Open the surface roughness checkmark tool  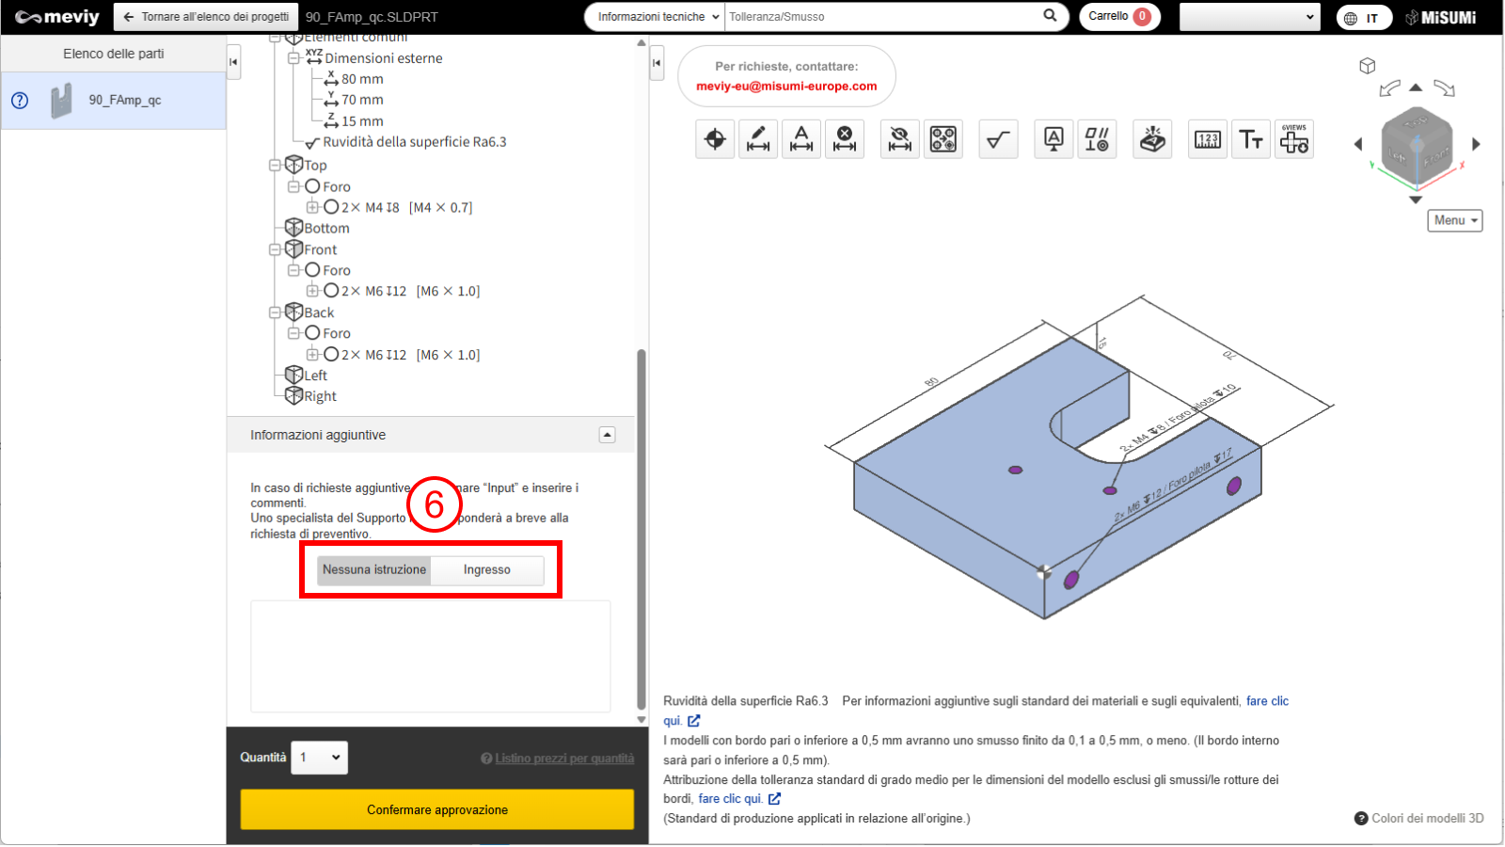[x=998, y=140]
